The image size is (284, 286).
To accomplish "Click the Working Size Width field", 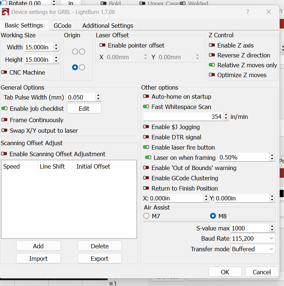I will [38, 47].
